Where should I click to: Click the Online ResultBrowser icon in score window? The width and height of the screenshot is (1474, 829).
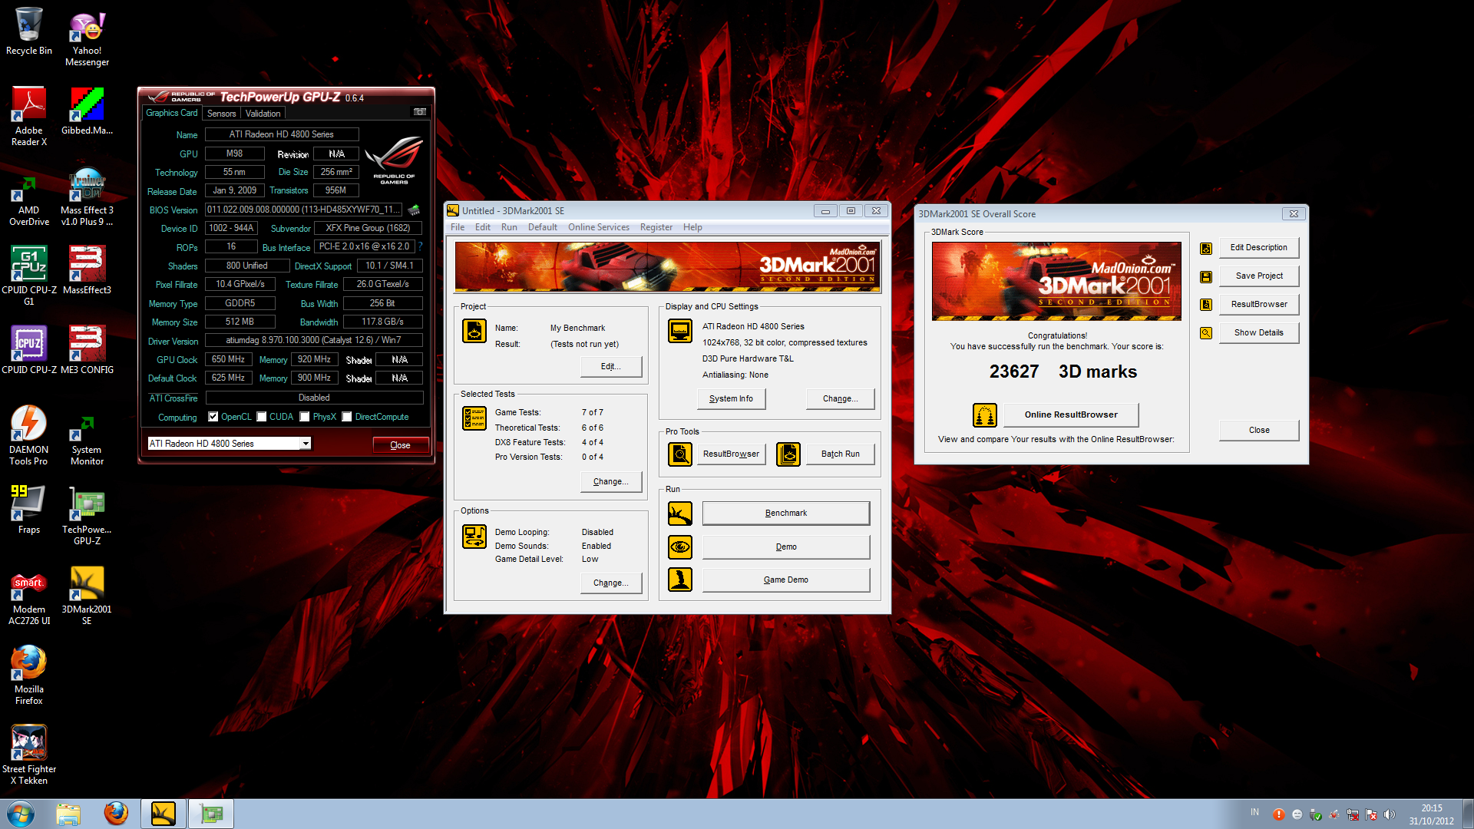[x=985, y=415]
